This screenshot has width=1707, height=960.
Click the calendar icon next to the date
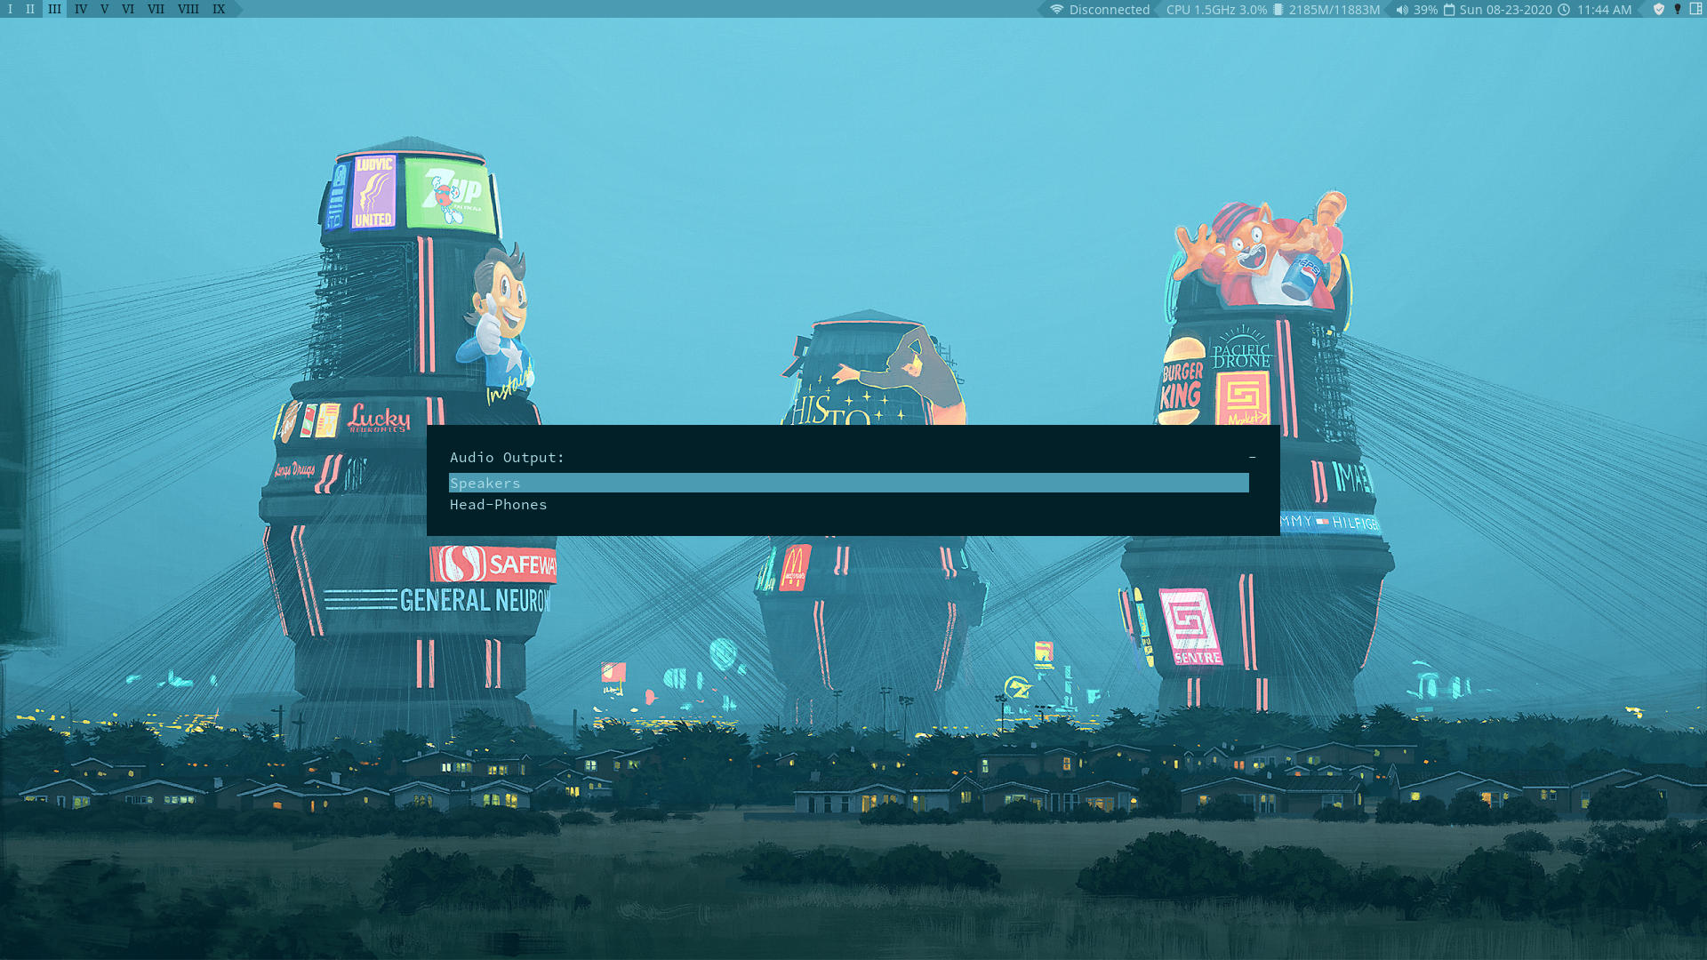tap(1449, 10)
